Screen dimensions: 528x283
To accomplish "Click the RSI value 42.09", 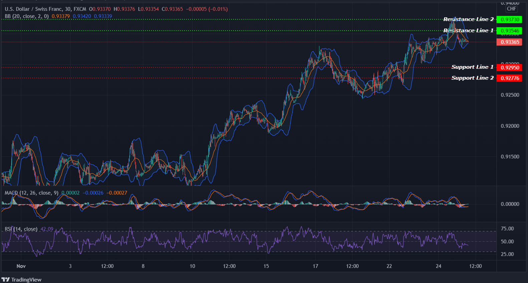I will tap(47, 229).
